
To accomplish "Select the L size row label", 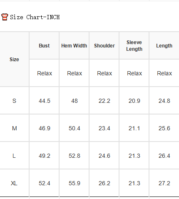I will (14, 156).
